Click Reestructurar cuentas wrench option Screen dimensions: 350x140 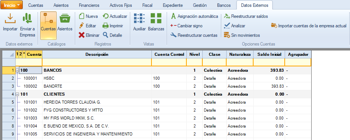point(194,35)
